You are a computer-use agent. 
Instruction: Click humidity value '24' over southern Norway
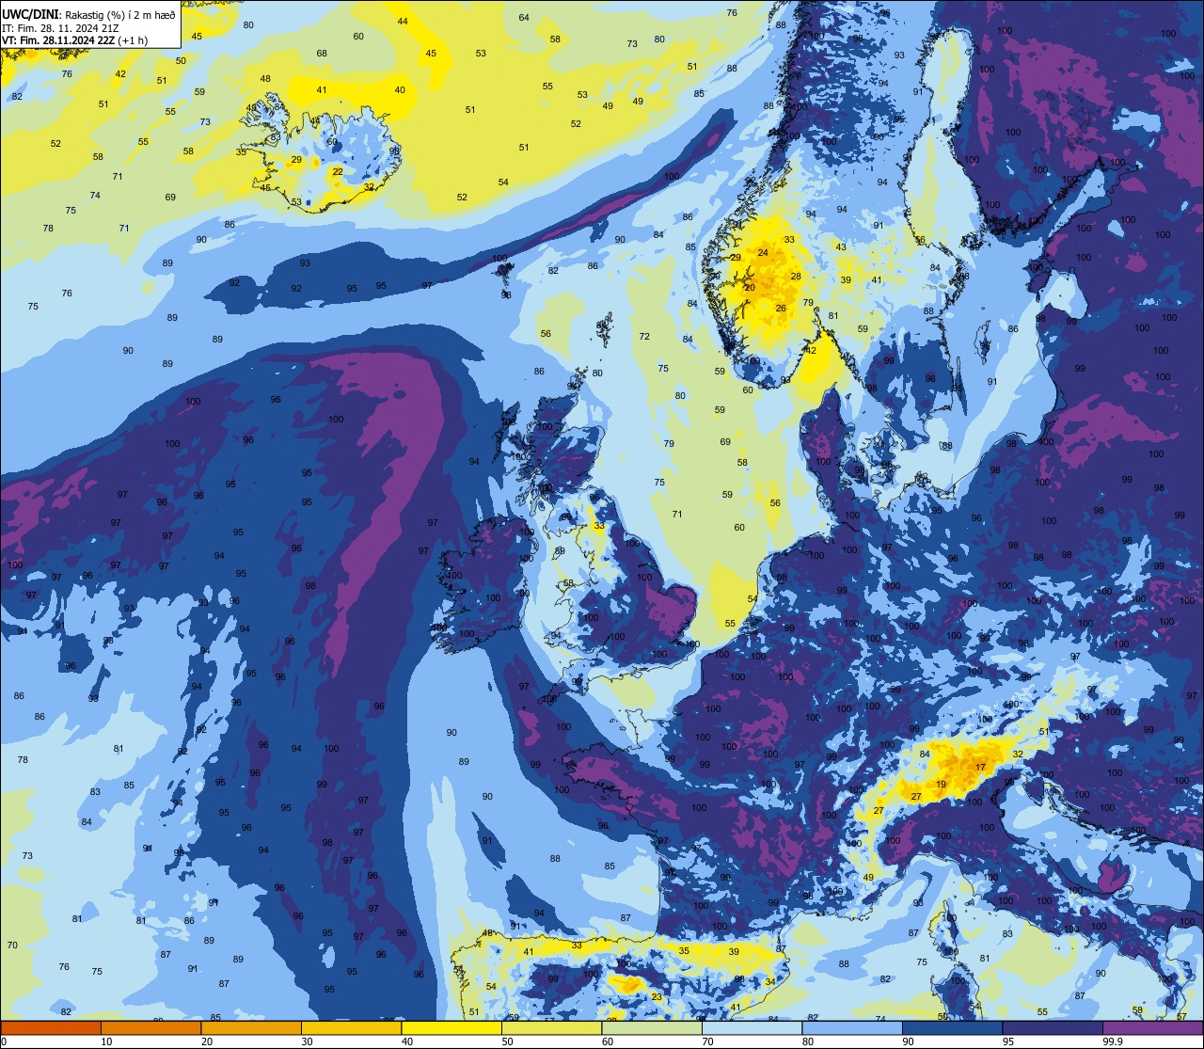coord(763,253)
